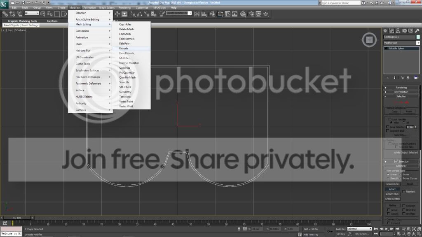422x237 pixels.
Task: Open the Customize menu
Action: (x=142, y=8)
